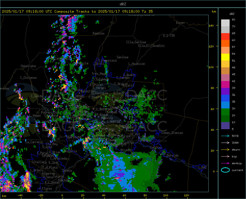Click the La_Carrera map label
The height and width of the screenshot is (199, 246).
click(34, 142)
